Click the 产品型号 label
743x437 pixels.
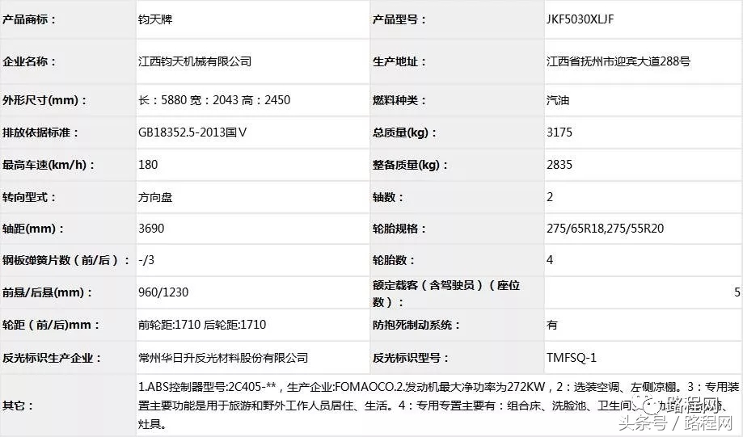pyautogui.click(x=399, y=20)
